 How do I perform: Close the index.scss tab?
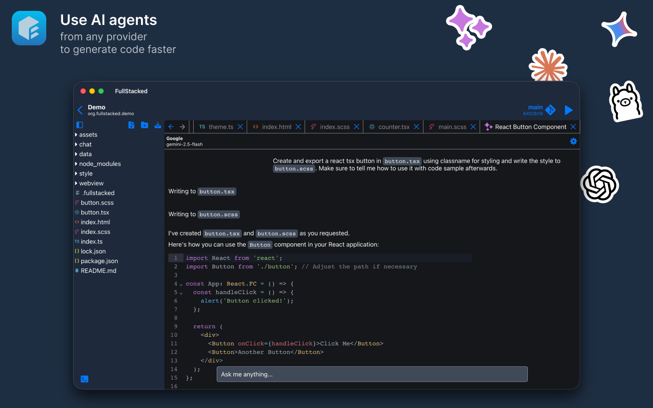356,127
